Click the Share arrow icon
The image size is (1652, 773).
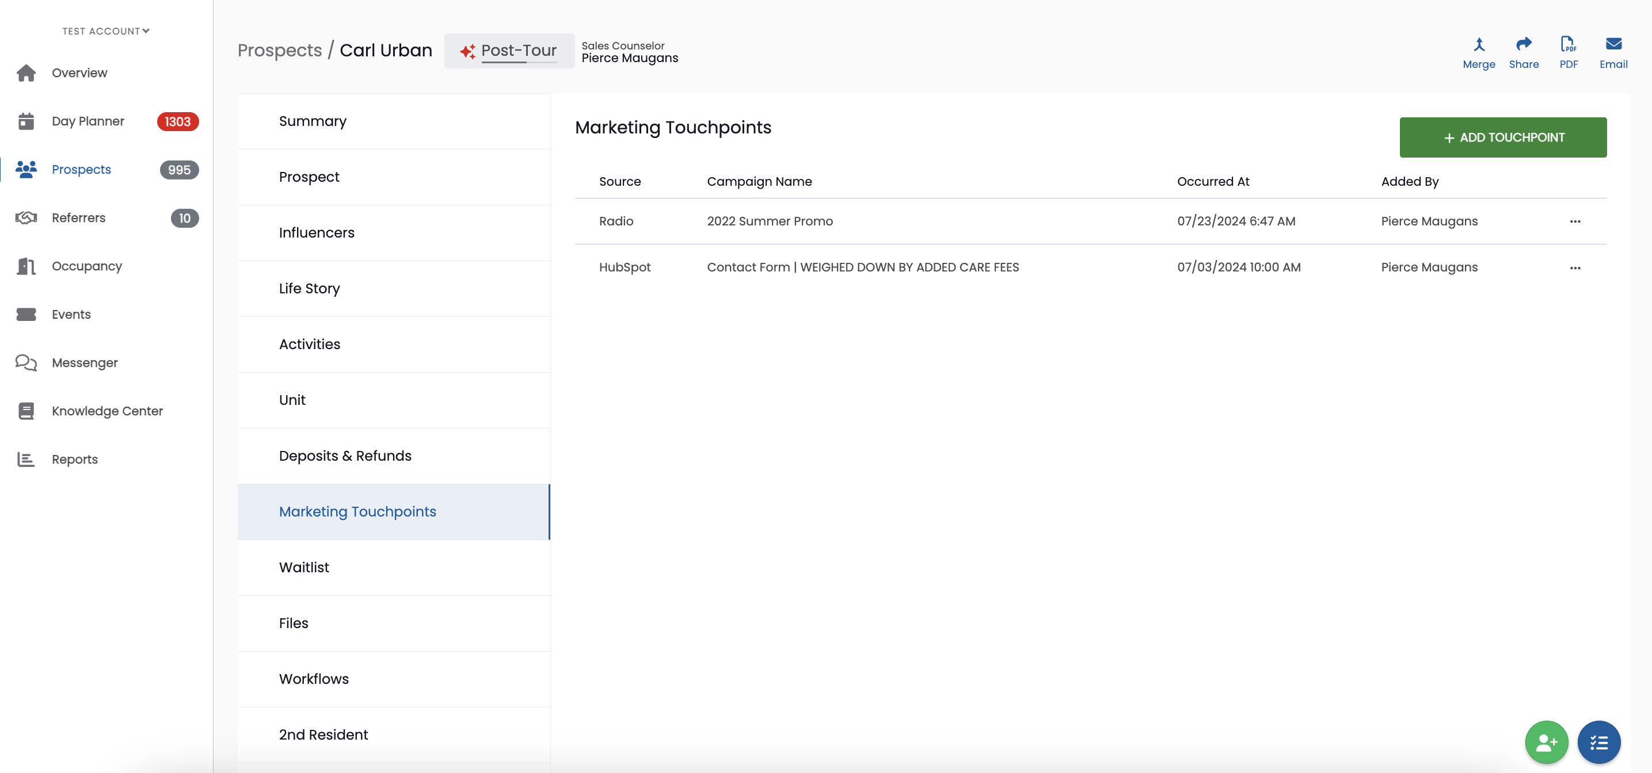coord(1524,44)
